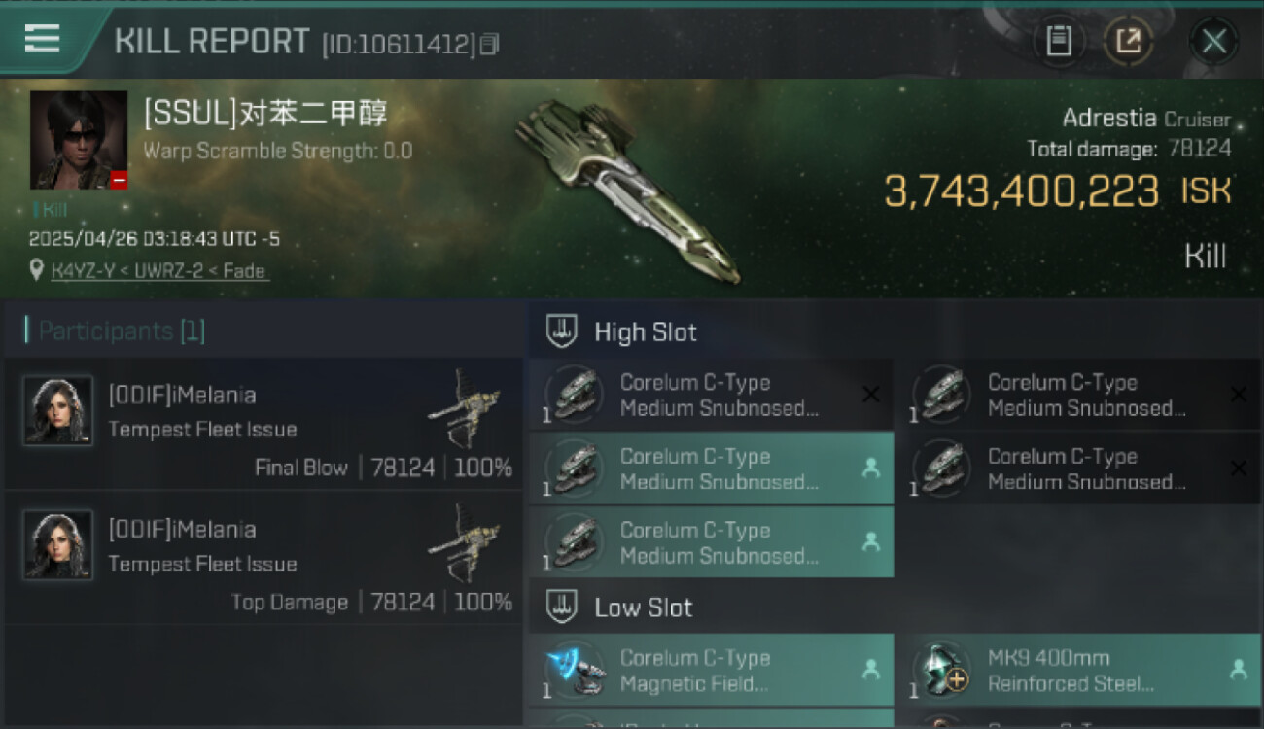Select the MK9 400mm Reinforced Steel item
Image resolution: width=1264 pixels, height=729 pixels.
click(1078, 671)
